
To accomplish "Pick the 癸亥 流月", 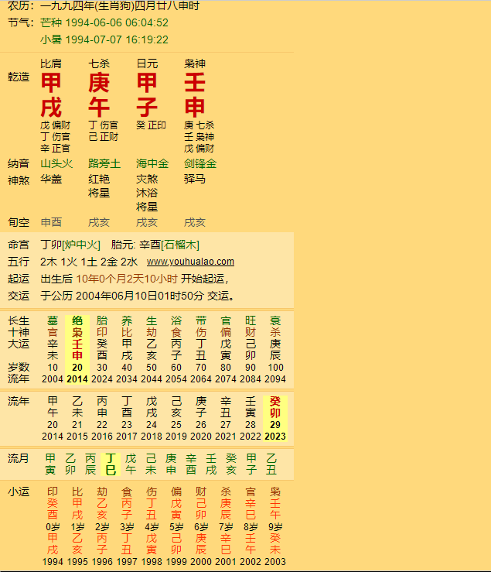I will 231,464.
